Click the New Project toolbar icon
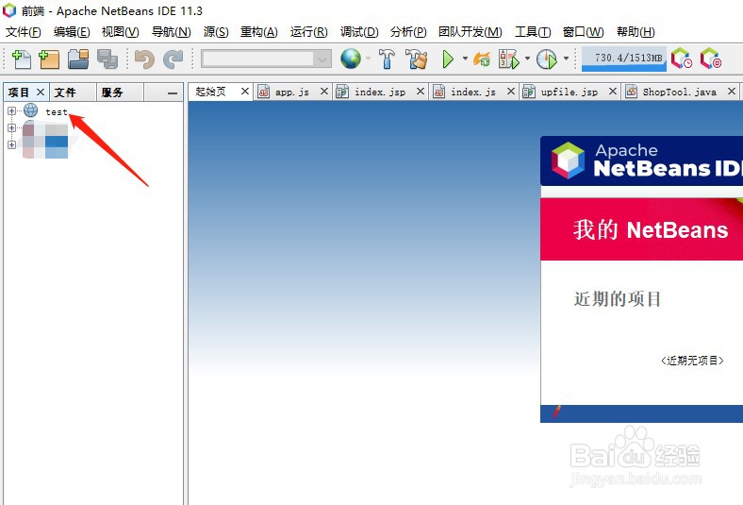Screen dimensions: 743x505 point(49,59)
